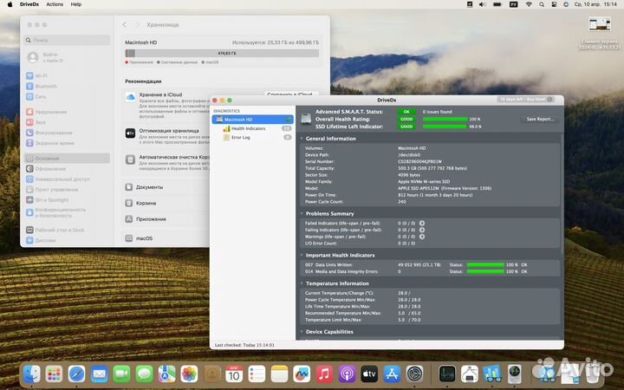
Task: Open Messages from the Dock
Action: pyautogui.click(x=144, y=374)
